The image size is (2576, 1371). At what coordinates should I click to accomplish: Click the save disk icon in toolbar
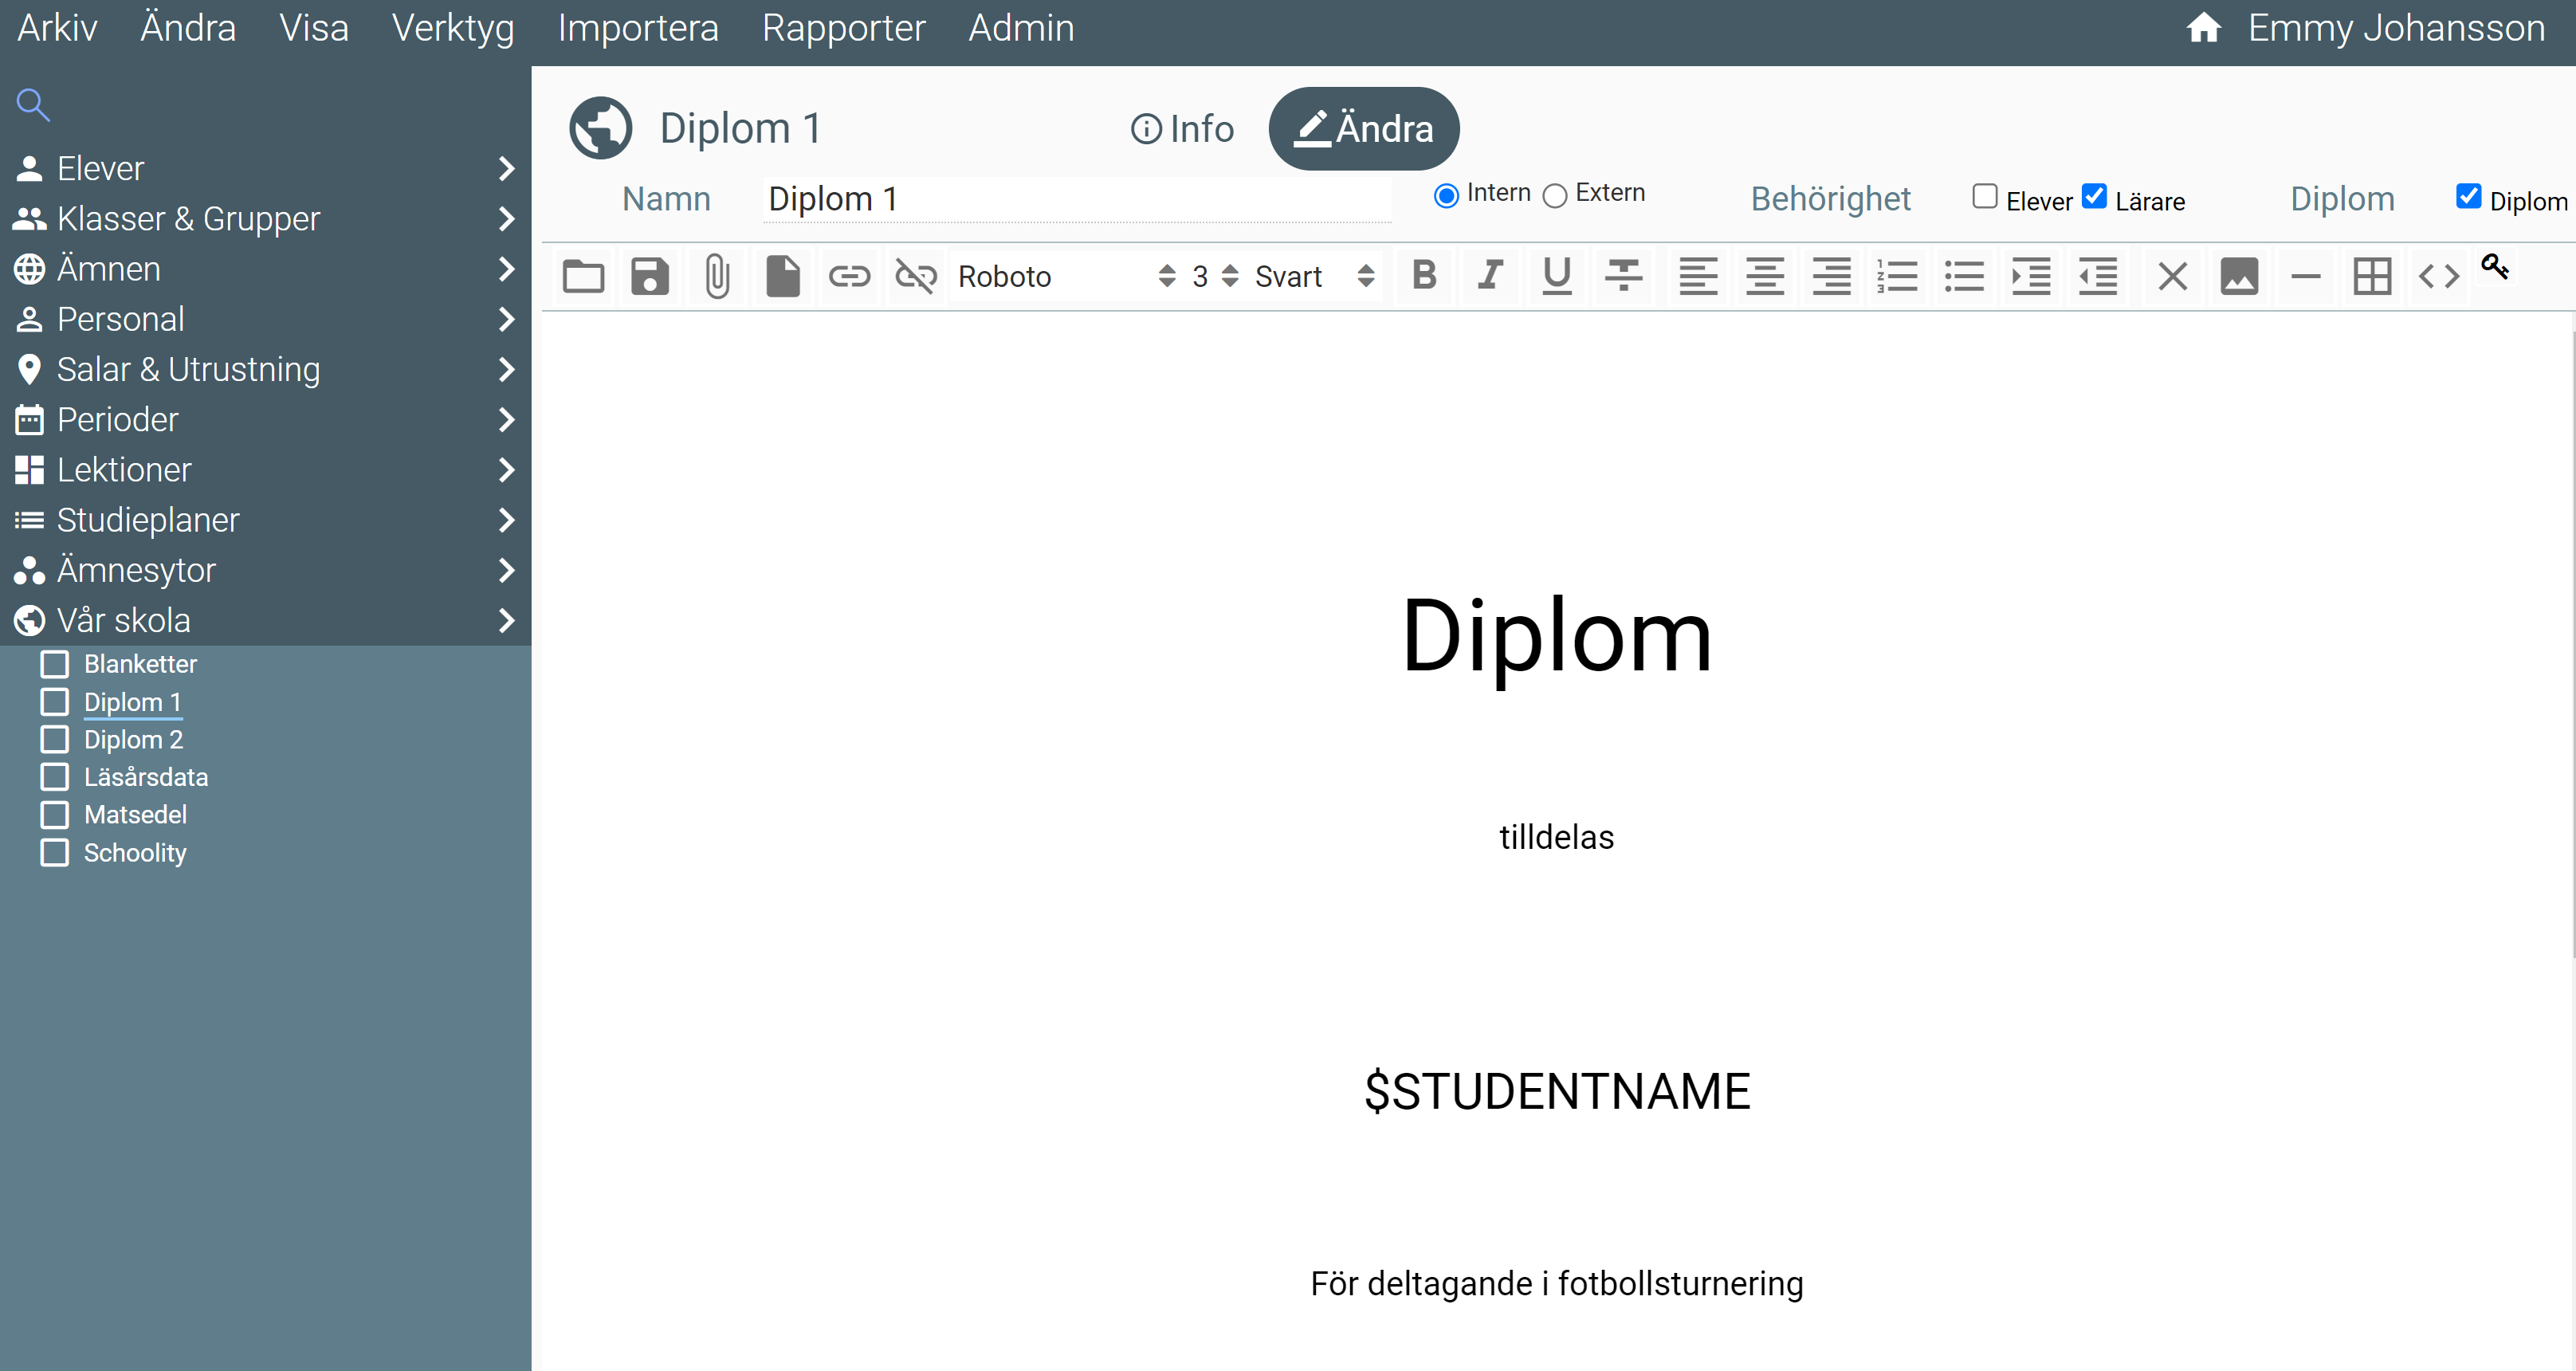click(x=650, y=276)
